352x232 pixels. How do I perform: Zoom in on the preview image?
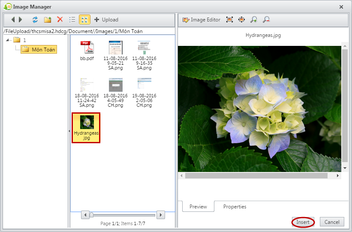click(x=254, y=20)
